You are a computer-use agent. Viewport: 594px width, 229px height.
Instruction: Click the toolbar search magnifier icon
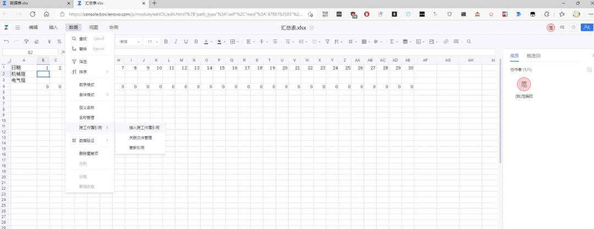click(x=469, y=42)
